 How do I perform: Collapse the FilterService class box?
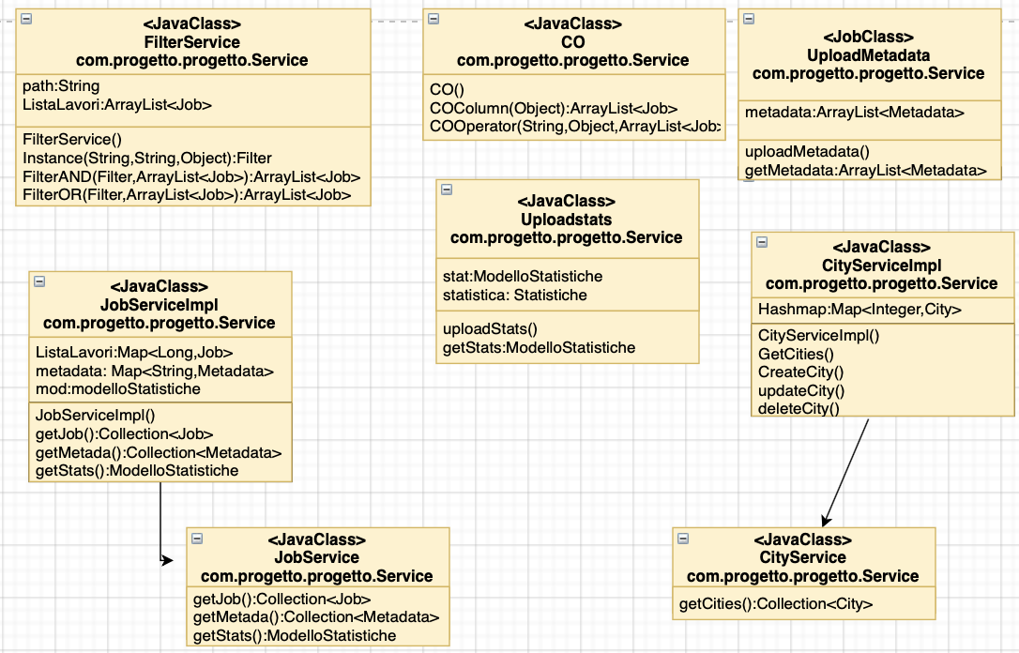tap(26, 19)
